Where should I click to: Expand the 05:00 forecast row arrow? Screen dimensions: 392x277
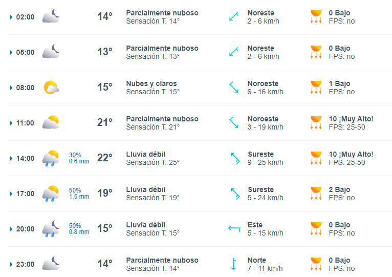[x=11, y=52]
